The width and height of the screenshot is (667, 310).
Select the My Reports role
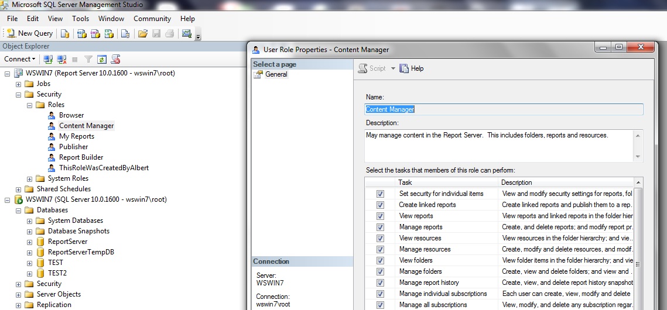coord(77,136)
